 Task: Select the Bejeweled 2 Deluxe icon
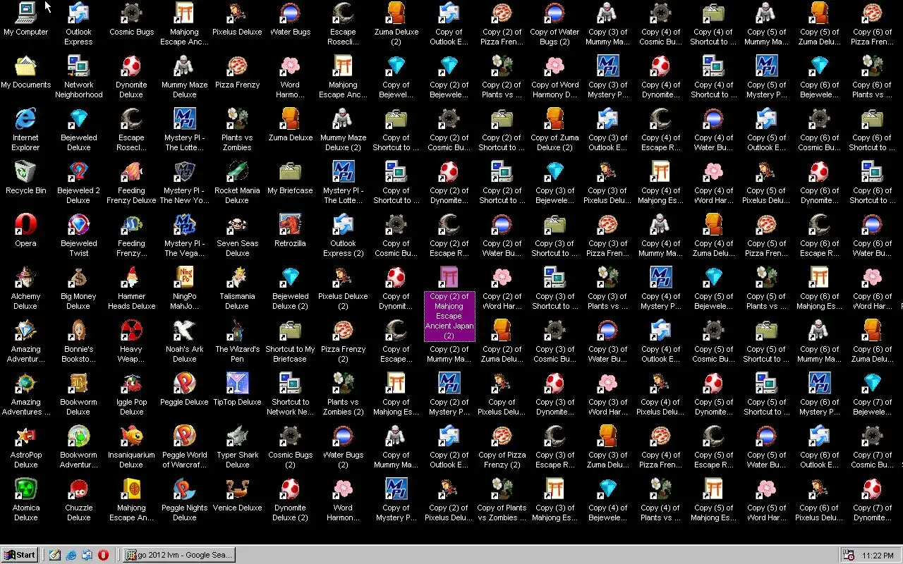click(x=79, y=183)
